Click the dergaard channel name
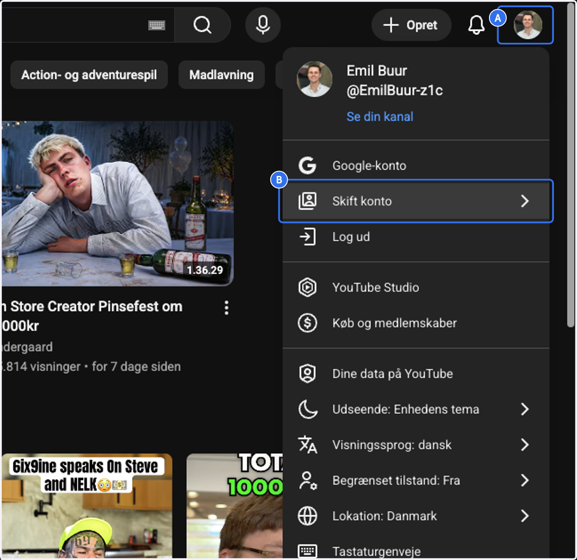 point(27,347)
